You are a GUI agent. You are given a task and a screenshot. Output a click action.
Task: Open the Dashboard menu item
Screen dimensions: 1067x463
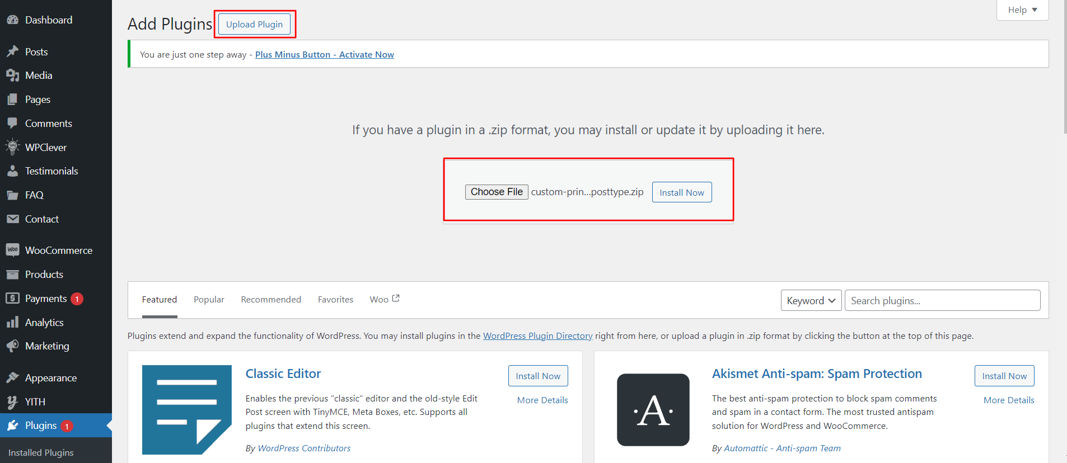coord(56,20)
